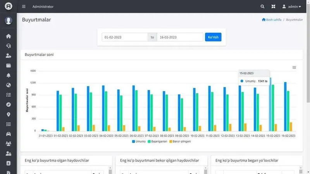Go to Bosh sahifa breadcrumb link

click(x=272, y=20)
